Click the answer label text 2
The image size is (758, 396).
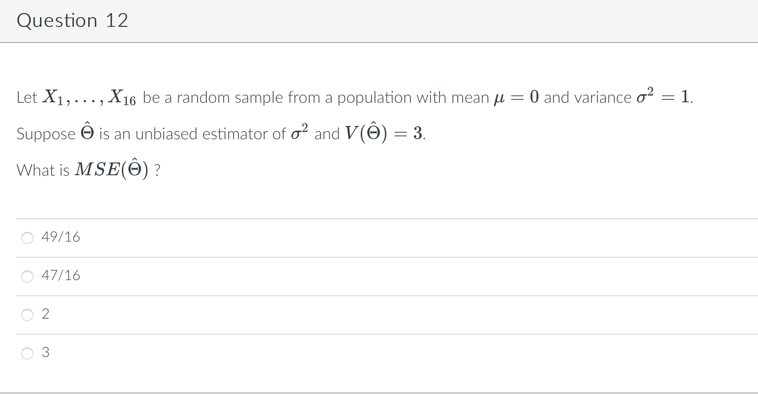[46, 314]
